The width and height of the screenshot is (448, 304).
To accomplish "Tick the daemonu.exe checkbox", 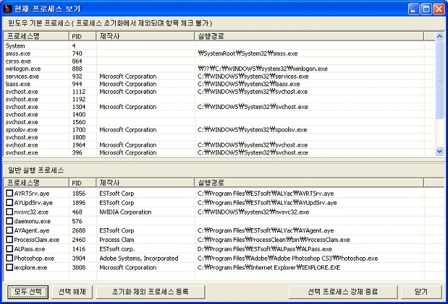I will click(10, 221).
